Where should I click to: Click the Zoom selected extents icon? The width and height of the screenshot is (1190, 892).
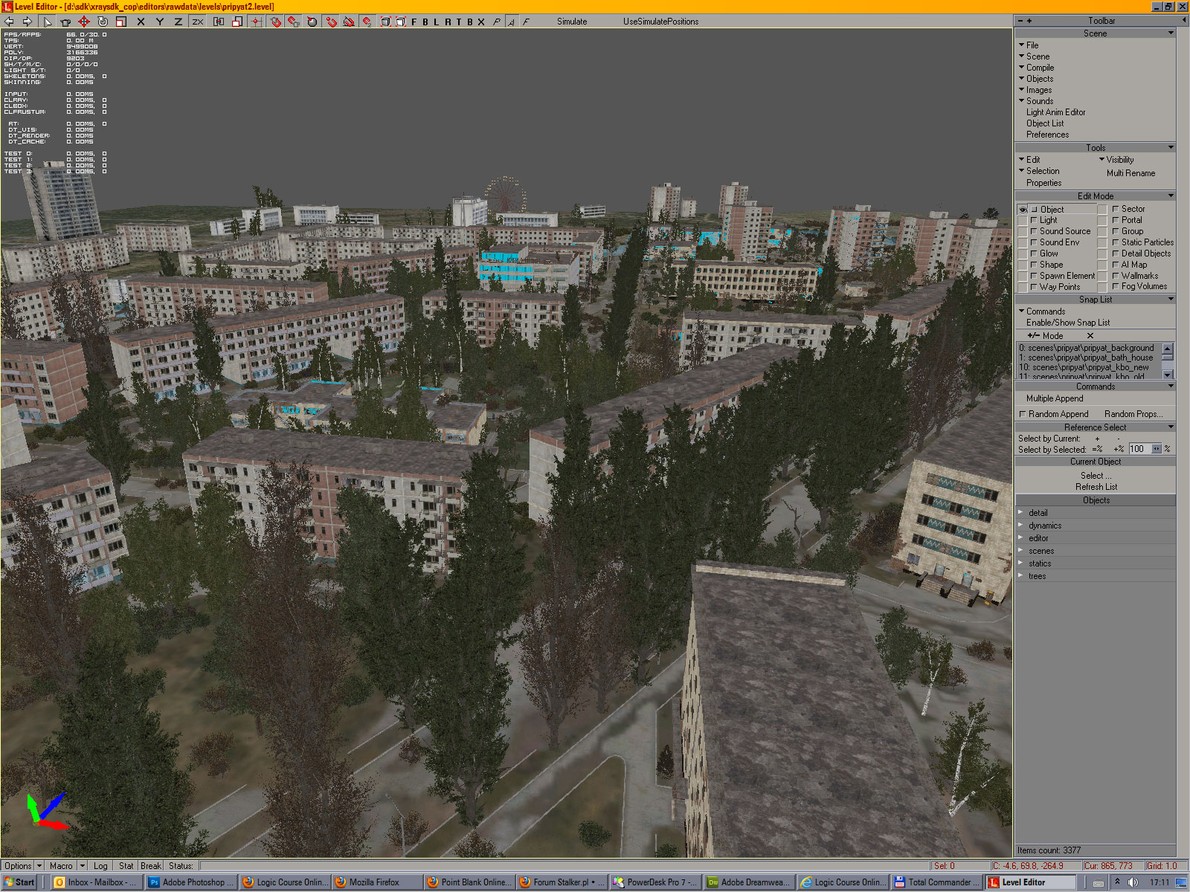pyautogui.click(x=400, y=22)
